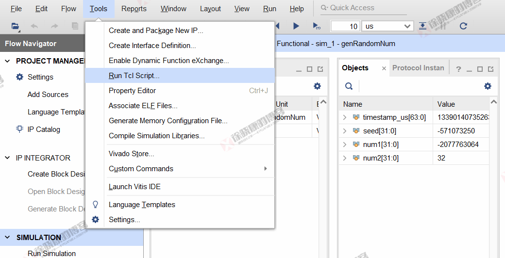The image size is (505, 258).
Task: Click the Step simulation download-arrow icon
Action: click(423, 26)
